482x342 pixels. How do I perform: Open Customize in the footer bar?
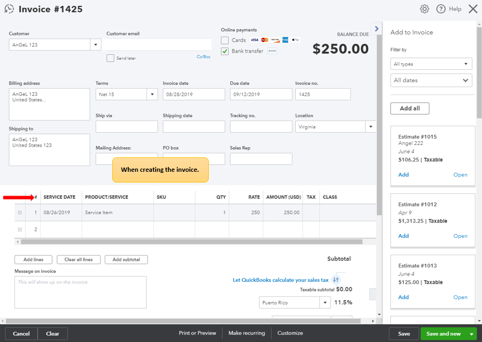point(290,333)
